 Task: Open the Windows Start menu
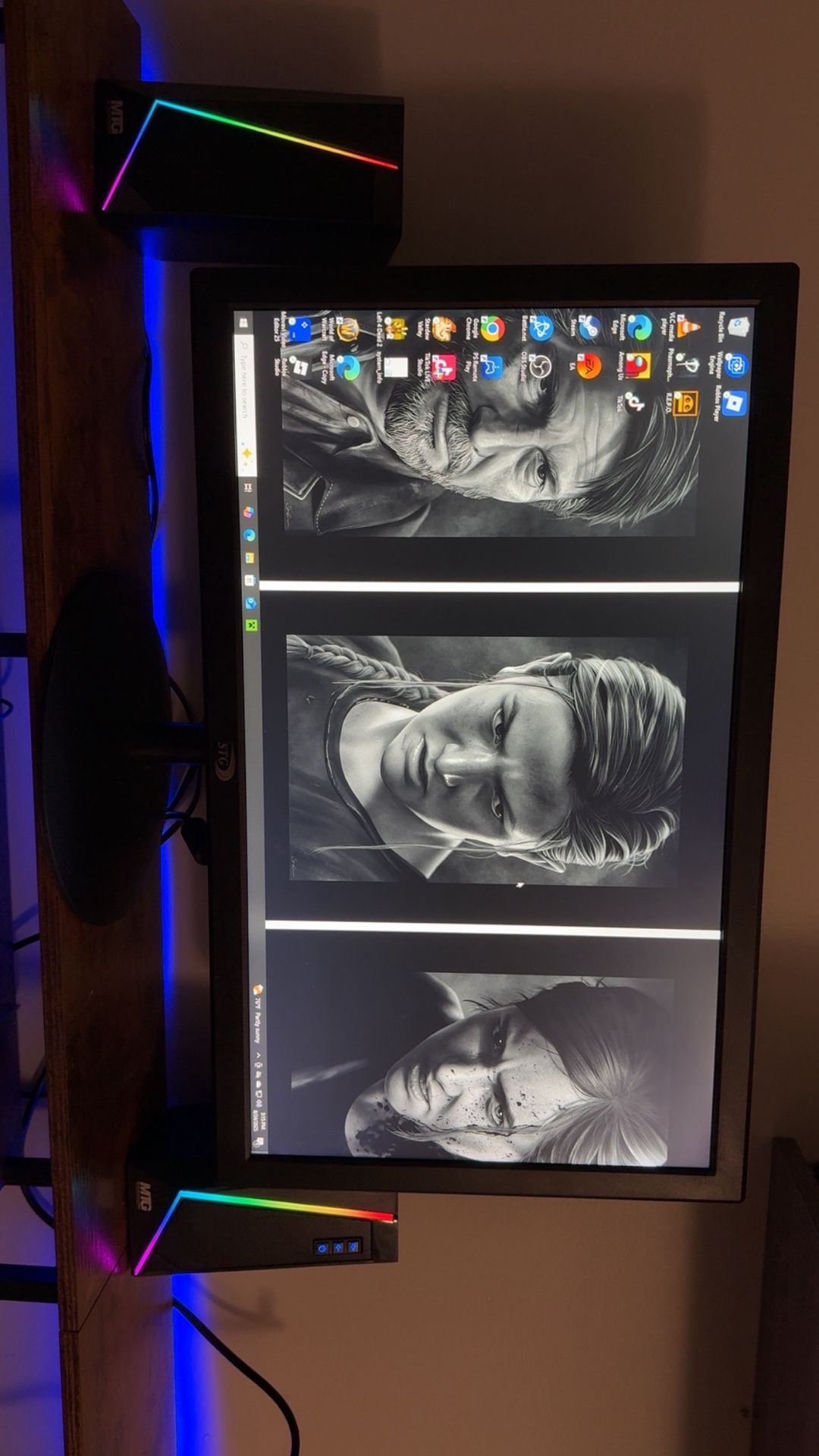244,323
